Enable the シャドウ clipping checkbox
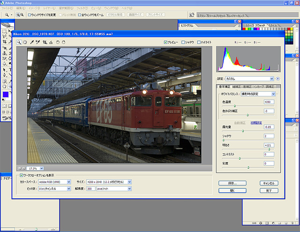Viewport: 300px width, 232px height. tap(183, 42)
